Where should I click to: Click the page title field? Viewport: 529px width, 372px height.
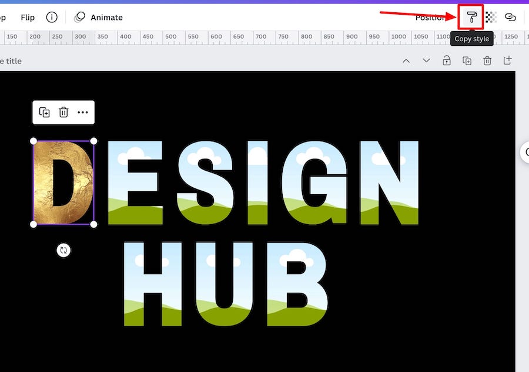point(11,61)
